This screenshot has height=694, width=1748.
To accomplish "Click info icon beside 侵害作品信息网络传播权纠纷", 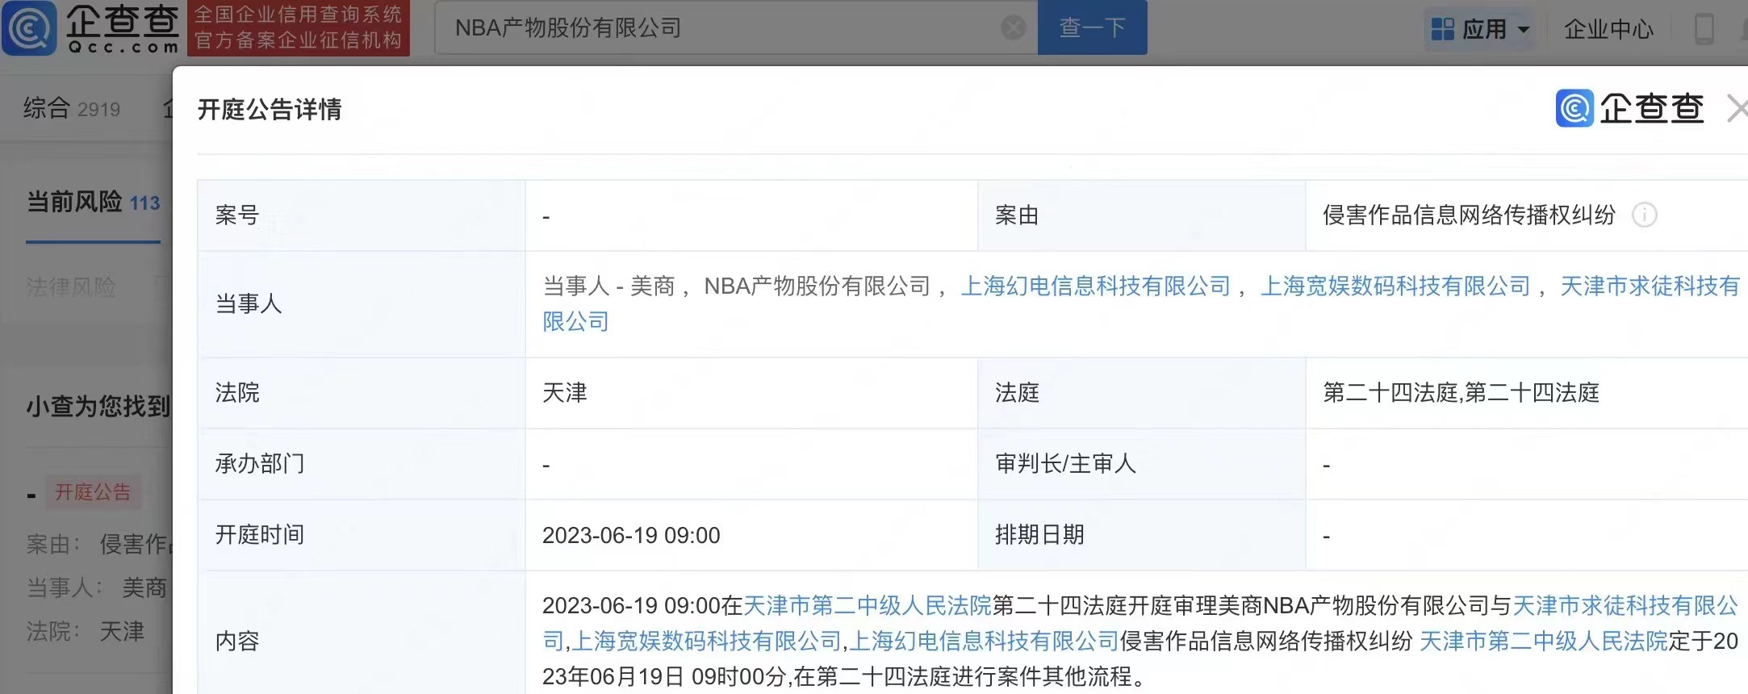I will pos(1644,215).
